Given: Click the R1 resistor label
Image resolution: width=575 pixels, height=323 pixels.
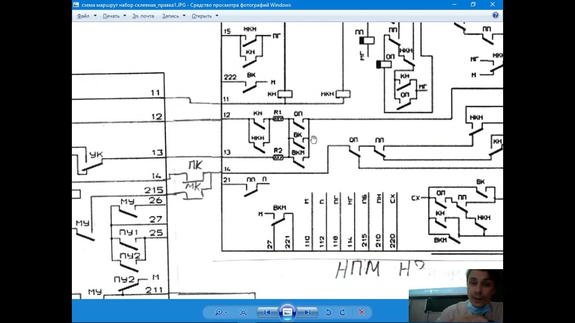Looking at the screenshot, I should (x=278, y=113).
